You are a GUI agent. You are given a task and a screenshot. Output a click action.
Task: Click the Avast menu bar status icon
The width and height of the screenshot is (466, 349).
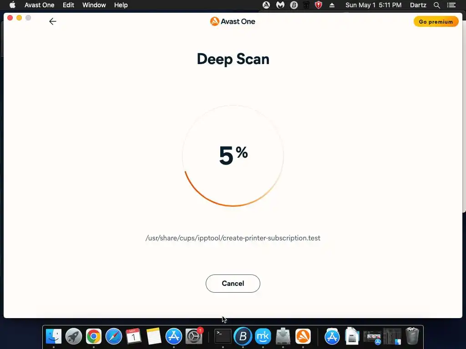click(266, 5)
